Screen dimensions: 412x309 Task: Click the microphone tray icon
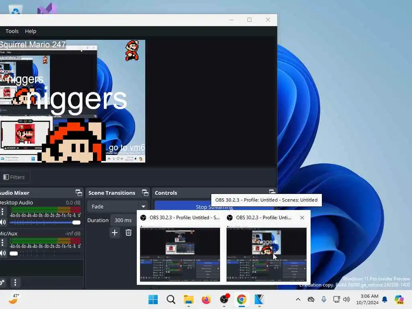324,299
